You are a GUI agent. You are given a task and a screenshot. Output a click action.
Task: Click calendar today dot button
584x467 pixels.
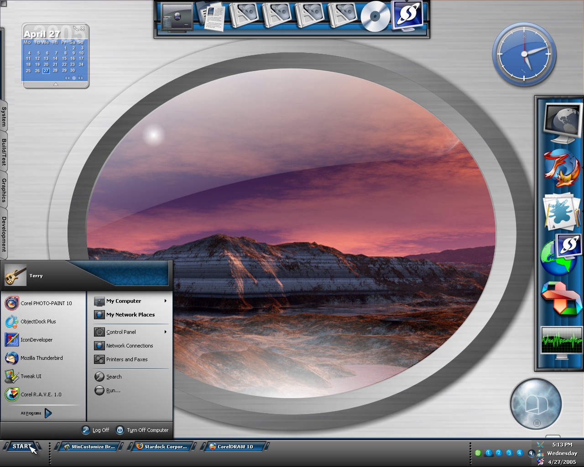(74, 78)
